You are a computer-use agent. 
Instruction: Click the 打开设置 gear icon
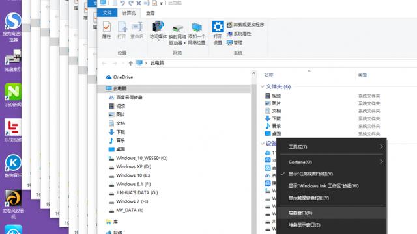pos(218,32)
